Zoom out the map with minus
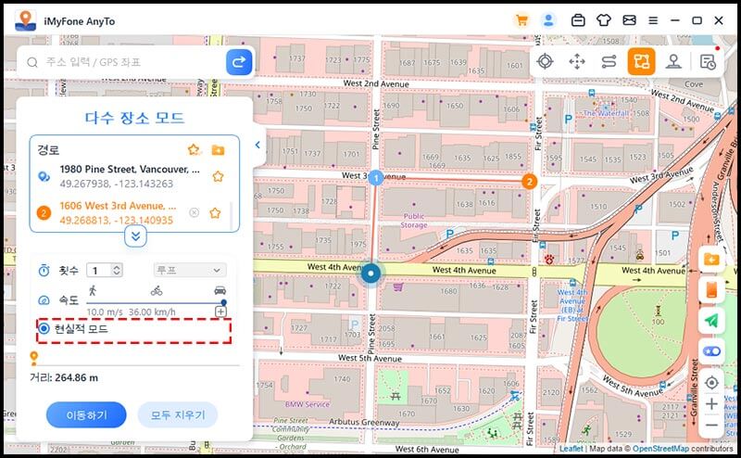The width and height of the screenshot is (741, 458). [x=711, y=425]
